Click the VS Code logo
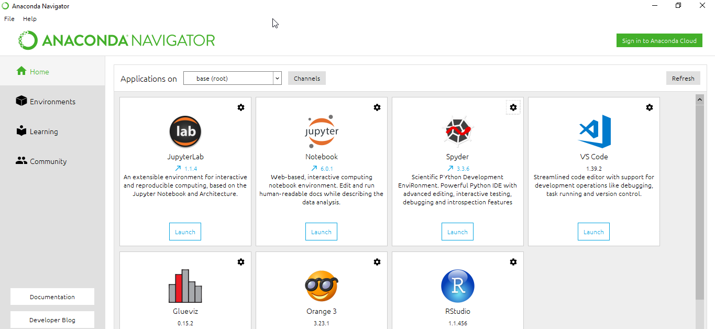715x329 pixels. pos(594,131)
